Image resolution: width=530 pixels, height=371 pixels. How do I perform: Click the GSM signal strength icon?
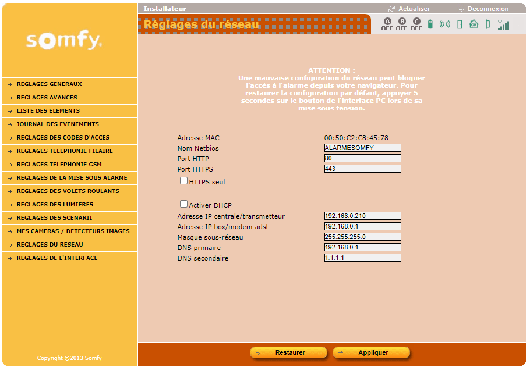tap(503, 24)
